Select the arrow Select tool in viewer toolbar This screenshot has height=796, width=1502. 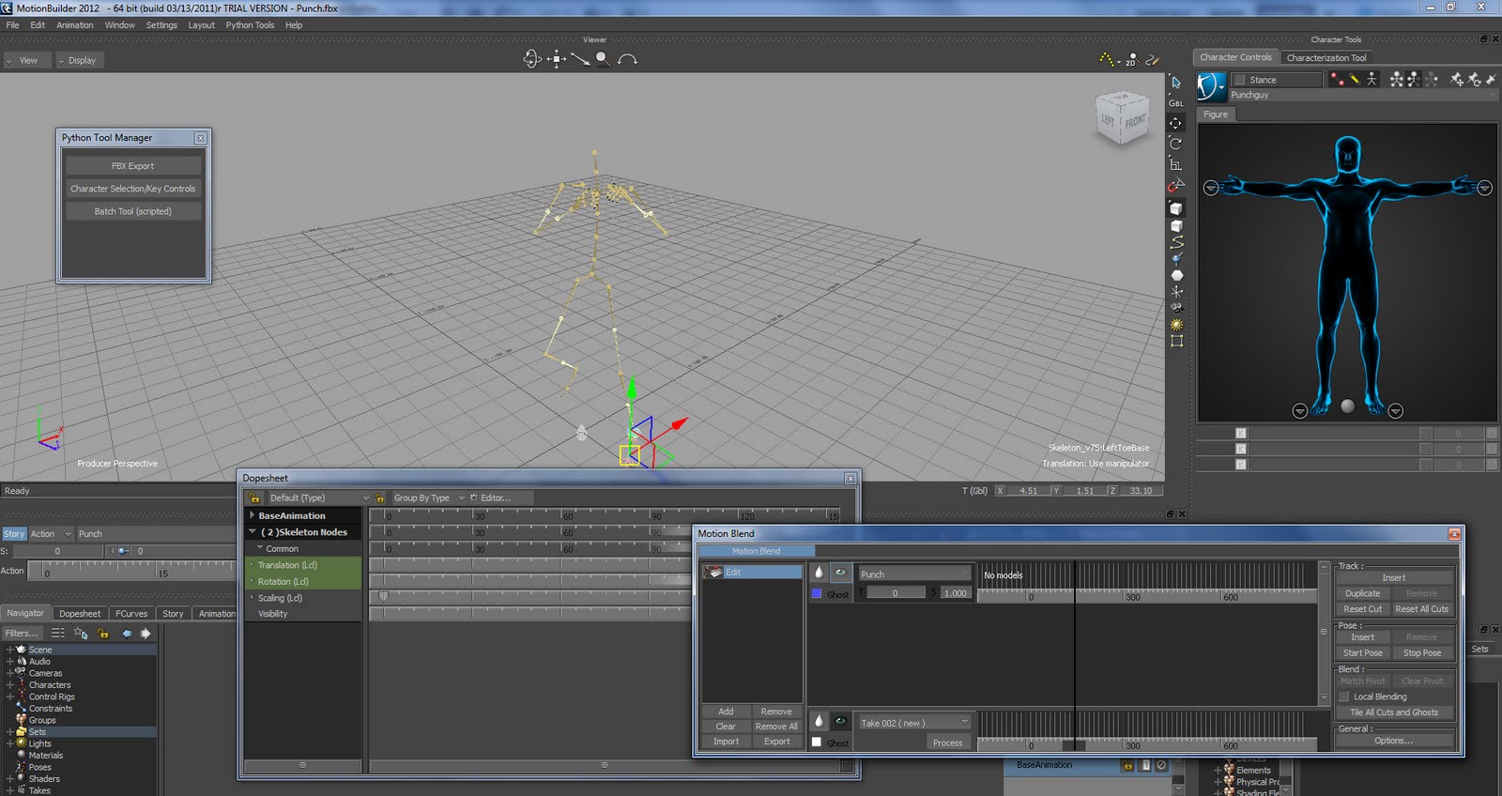(x=1176, y=83)
